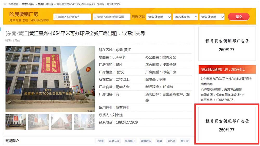Image resolution: width=260 pixels, height=146 pixels.
Task: Click 厂房电梯：有 value
Action: click(x=118, y=94)
